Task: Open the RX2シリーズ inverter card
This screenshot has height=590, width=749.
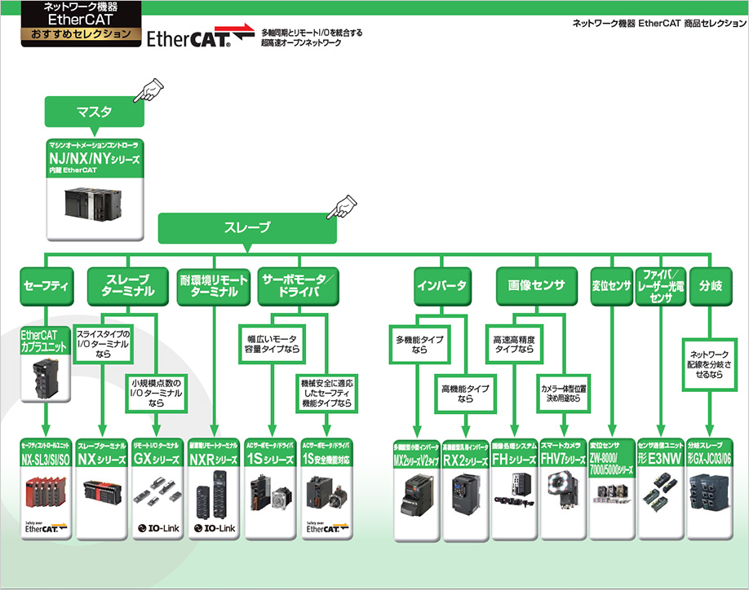Action: click(466, 491)
